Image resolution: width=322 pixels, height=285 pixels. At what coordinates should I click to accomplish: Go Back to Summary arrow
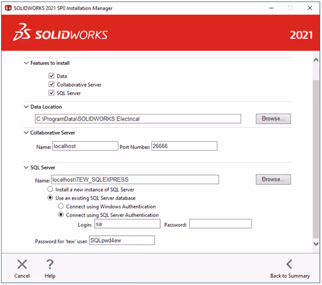tap(289, 264)
